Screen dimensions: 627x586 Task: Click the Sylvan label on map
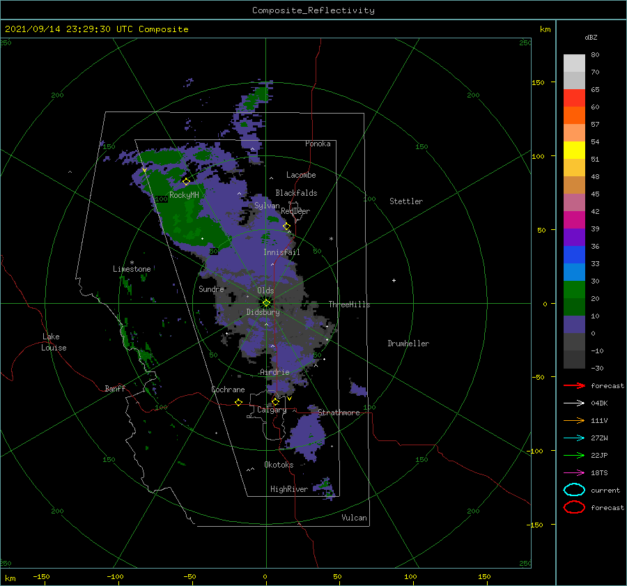click(267, 206)
